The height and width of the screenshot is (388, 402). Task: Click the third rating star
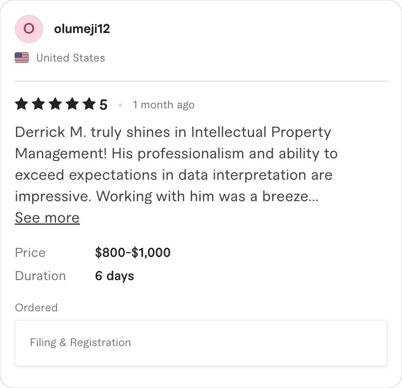(55, 105)
